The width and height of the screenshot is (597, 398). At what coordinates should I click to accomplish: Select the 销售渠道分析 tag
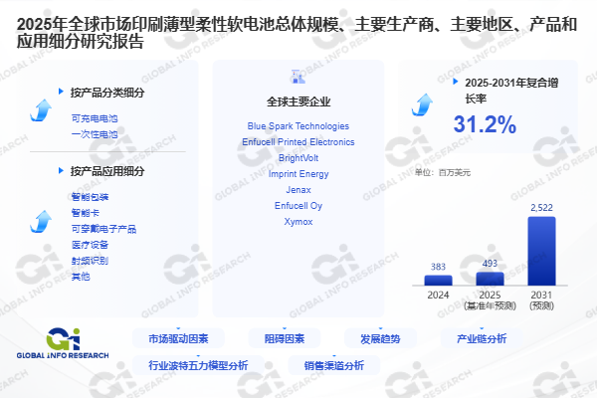[334, 365]
